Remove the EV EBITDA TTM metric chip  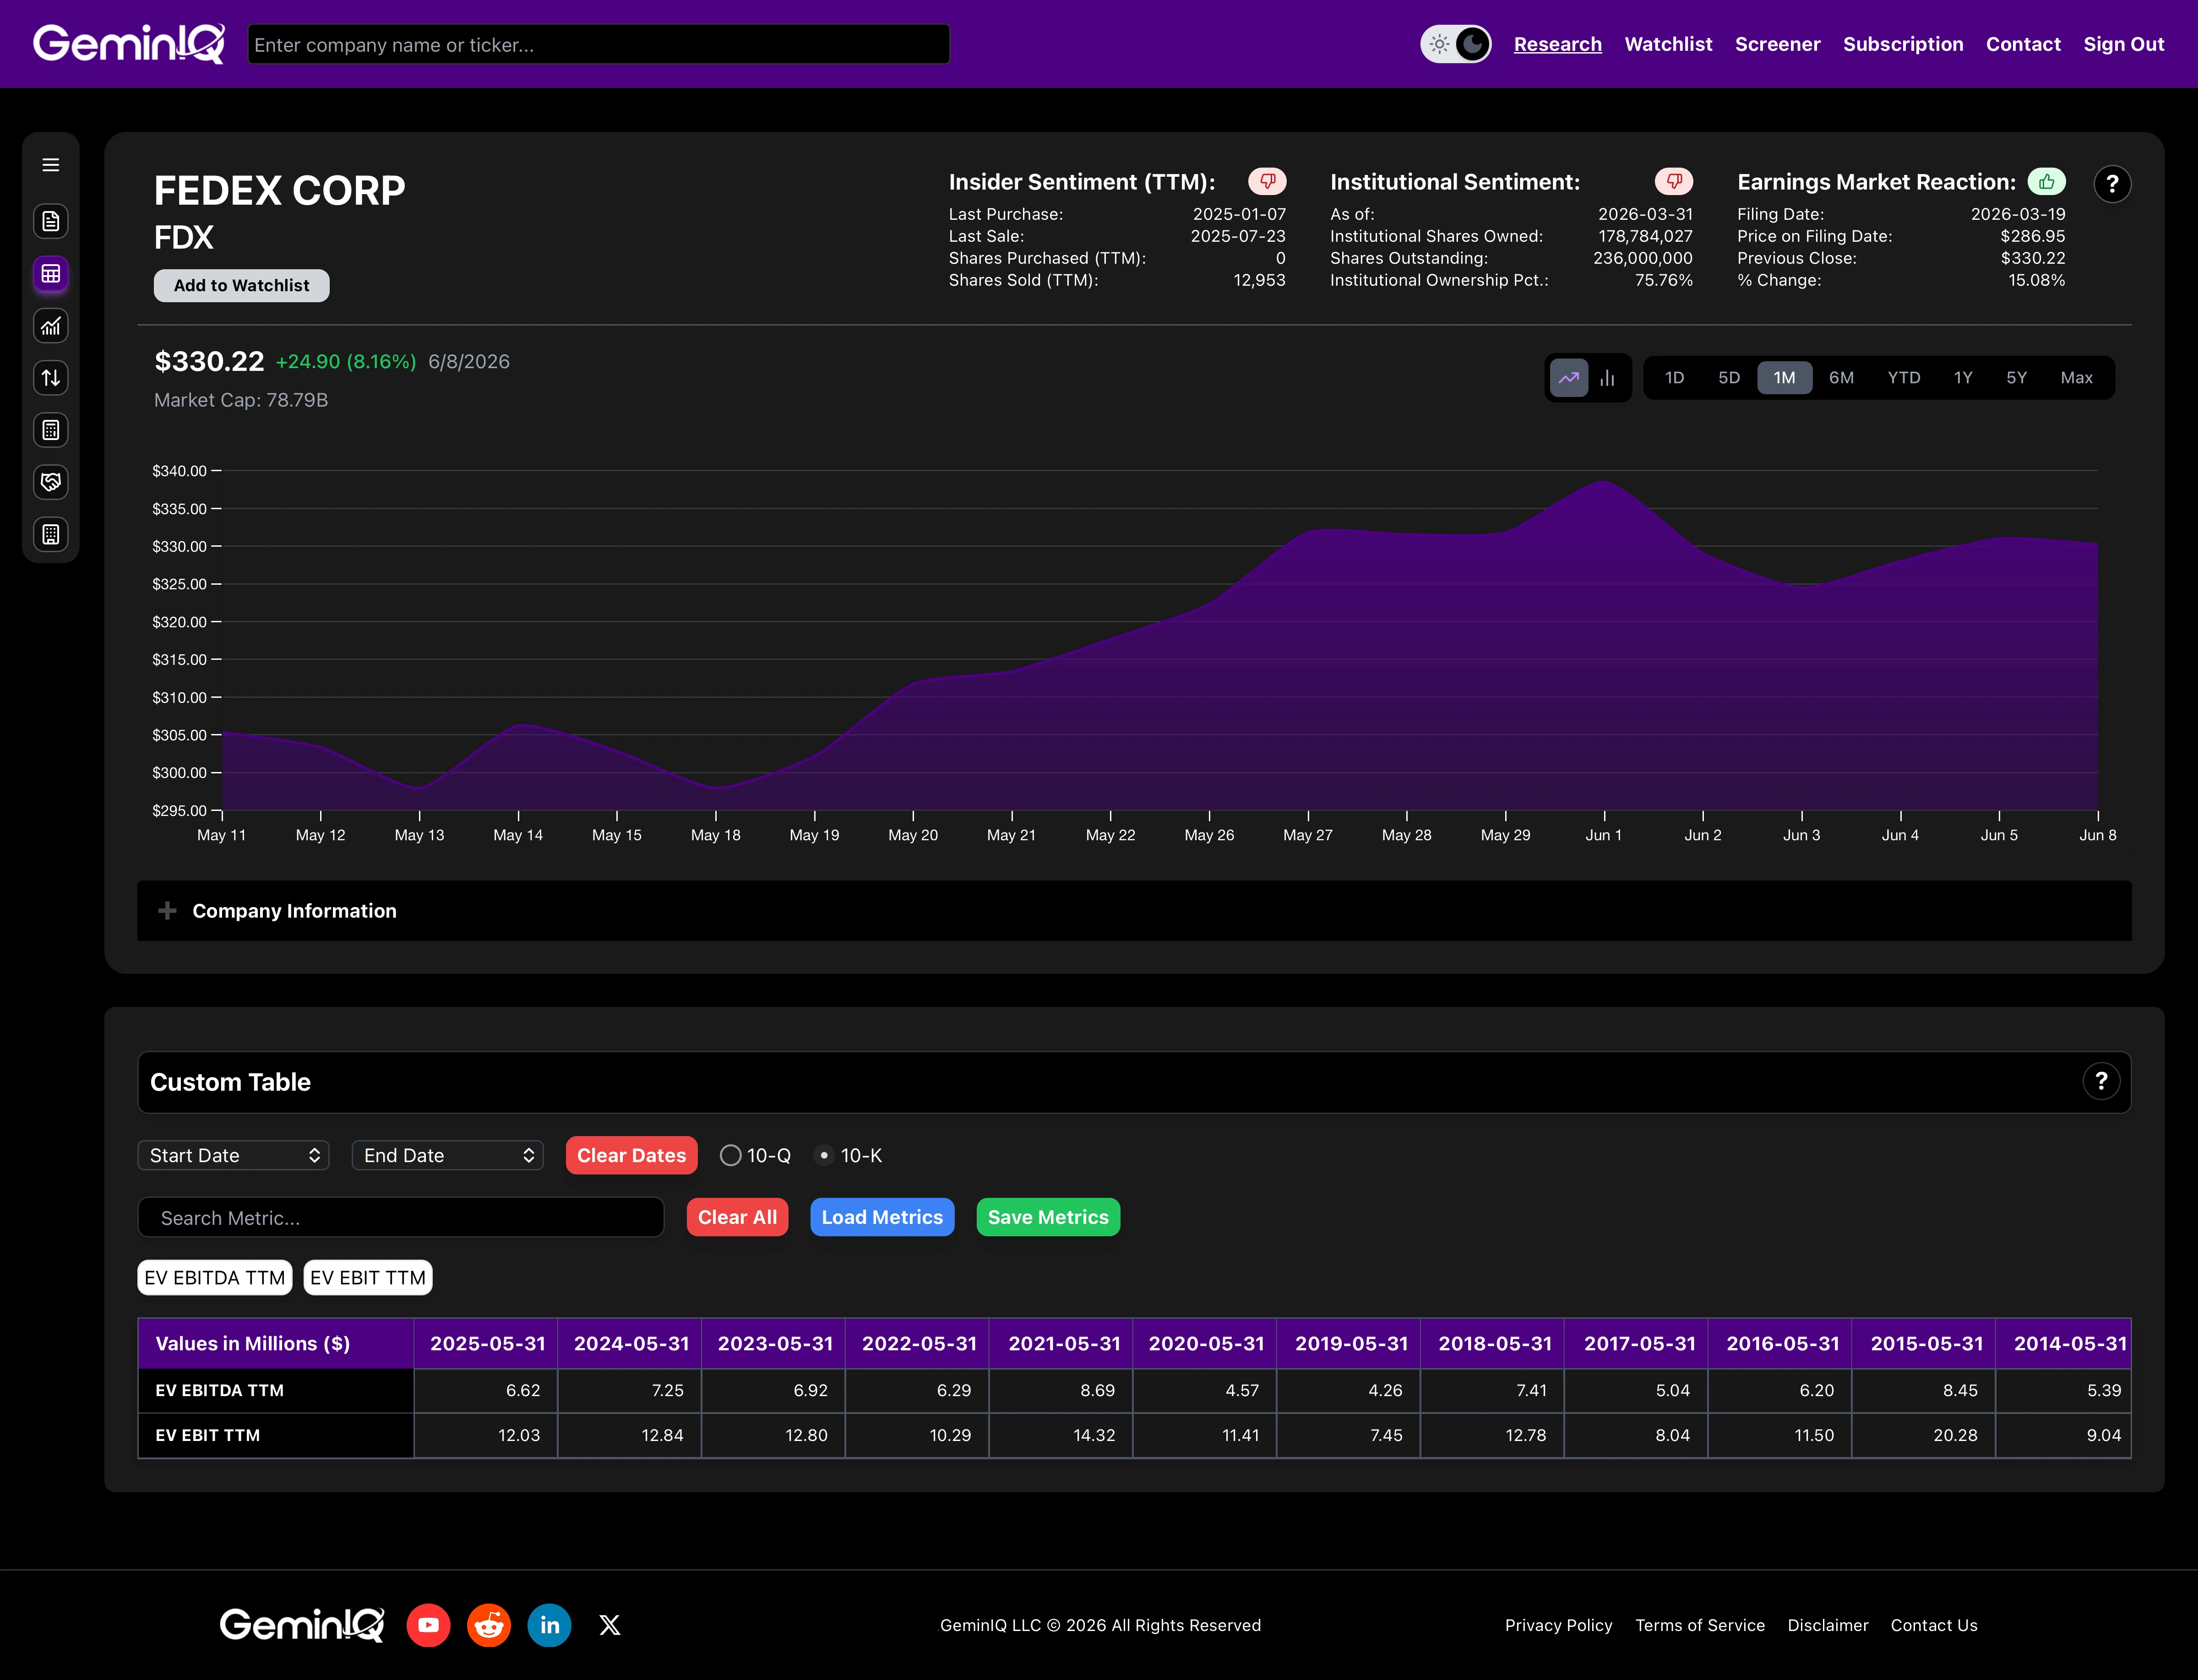coord(215,1277)
